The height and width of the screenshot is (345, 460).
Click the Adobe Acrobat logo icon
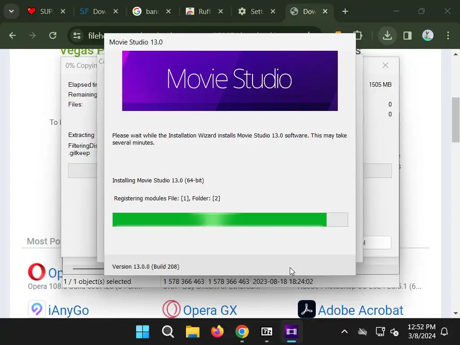(307, 309)
